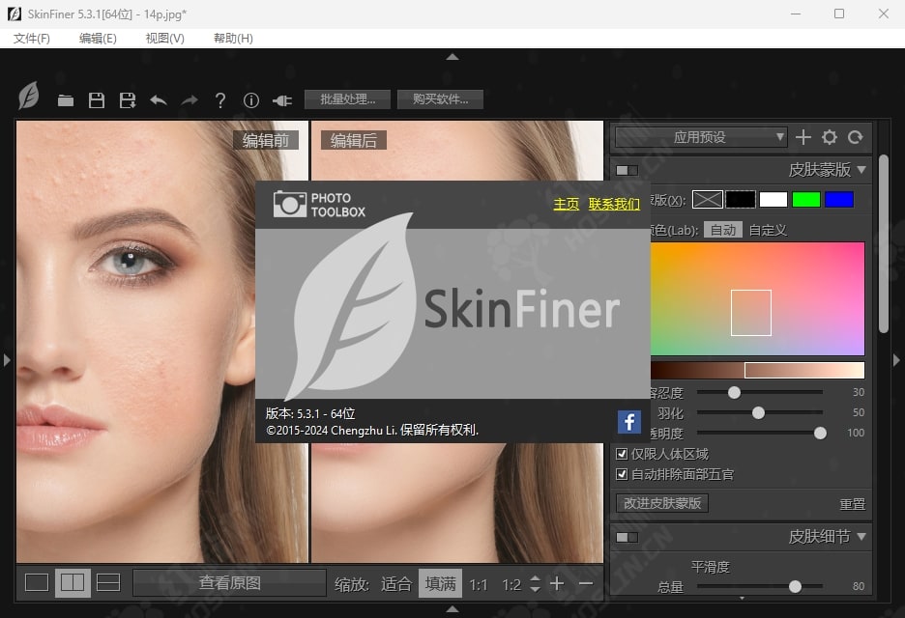Switch to top-bottom split view
The height and width of the screenshot is (618, 905).
[x=108, y=583]
